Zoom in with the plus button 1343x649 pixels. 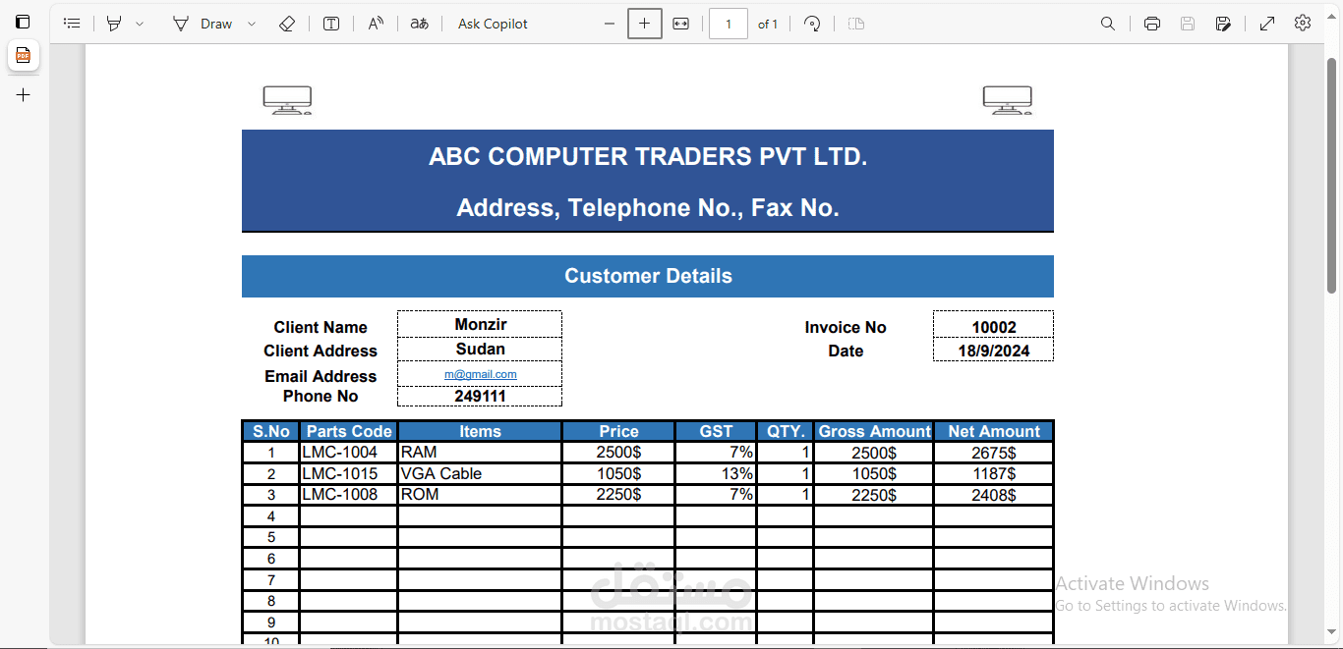coord(645,24)
